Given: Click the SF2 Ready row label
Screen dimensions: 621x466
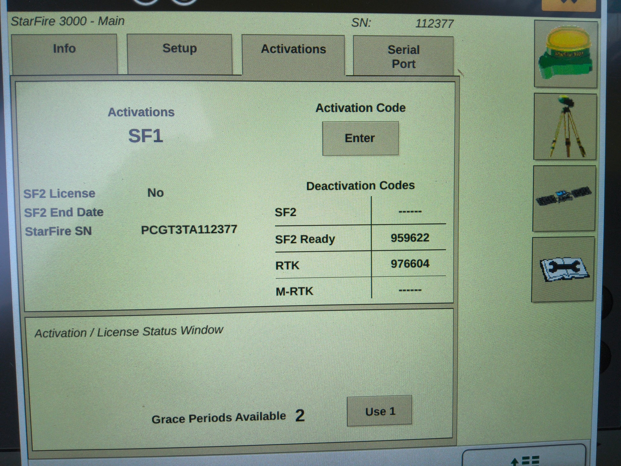Looking at the screenshot, I should (305, 239).
